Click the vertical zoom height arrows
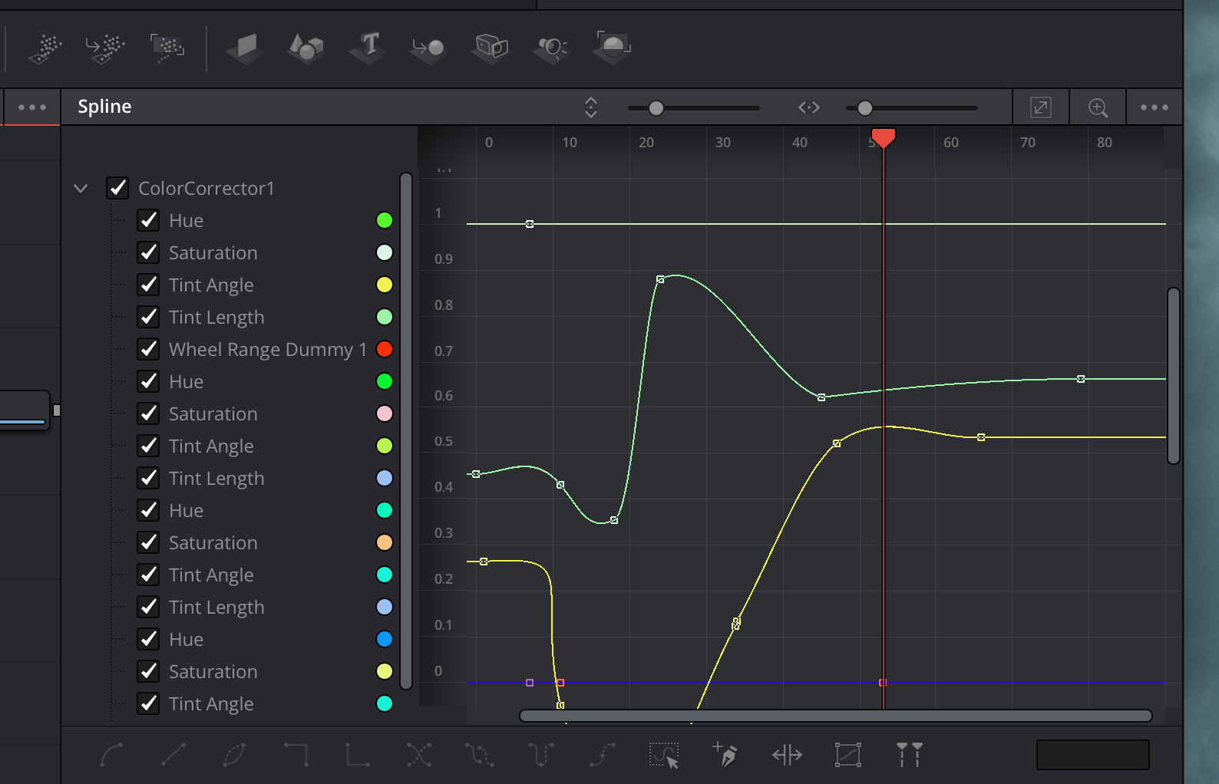The width and height of the screenshot is (1219, 784). (x=591, y=107)
